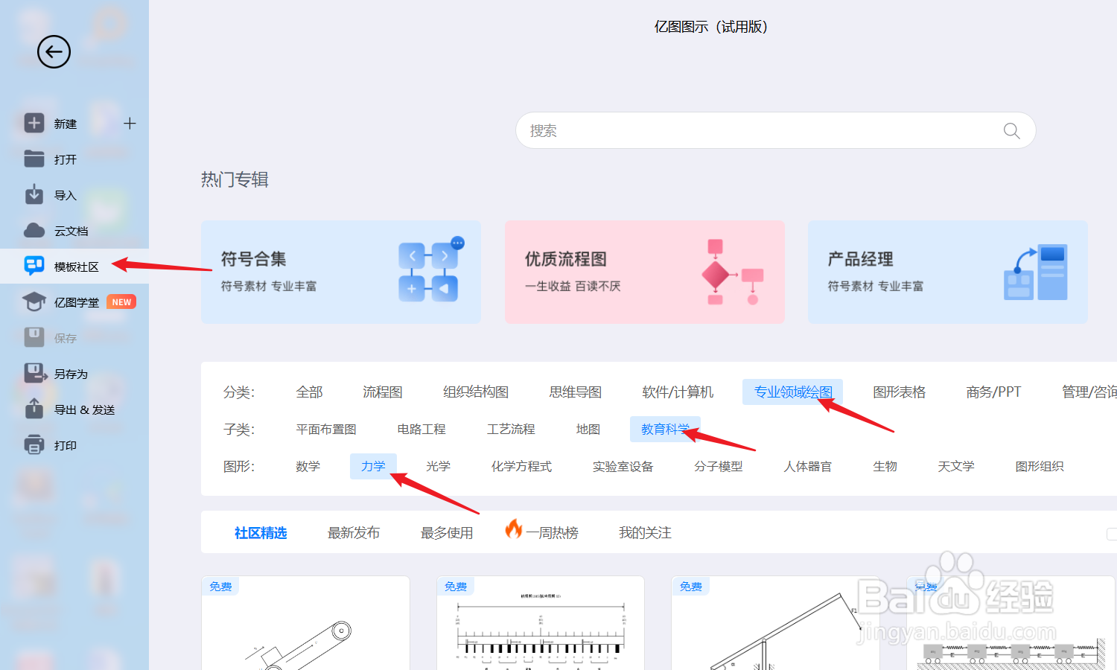Open the ruler scale template thumbnail
1117x670 pixels.
click(541, 623)
